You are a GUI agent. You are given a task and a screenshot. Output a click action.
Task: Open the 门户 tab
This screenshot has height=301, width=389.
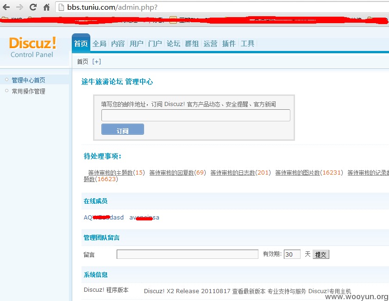pos(155,44)
